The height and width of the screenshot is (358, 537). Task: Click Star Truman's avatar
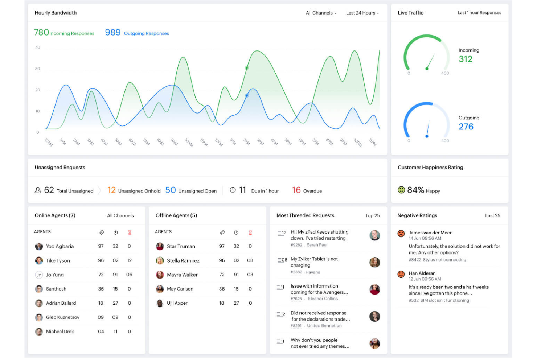pyautogui.click(x=160, y=247)
